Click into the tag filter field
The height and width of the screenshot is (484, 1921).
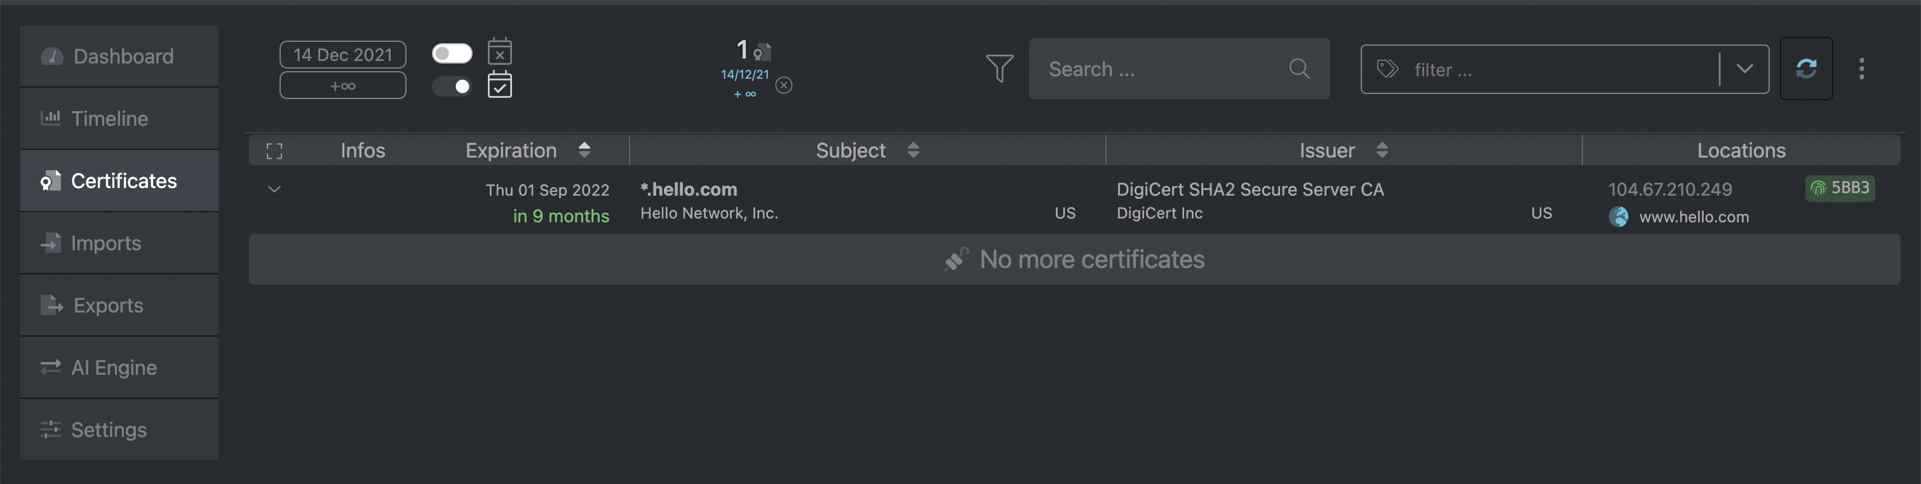[1565, 69]
